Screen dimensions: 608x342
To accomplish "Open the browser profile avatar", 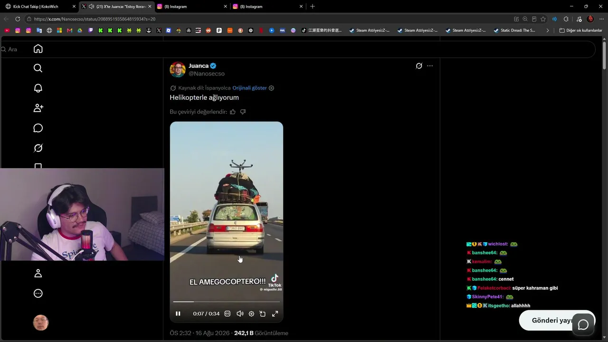I will 590,19.
